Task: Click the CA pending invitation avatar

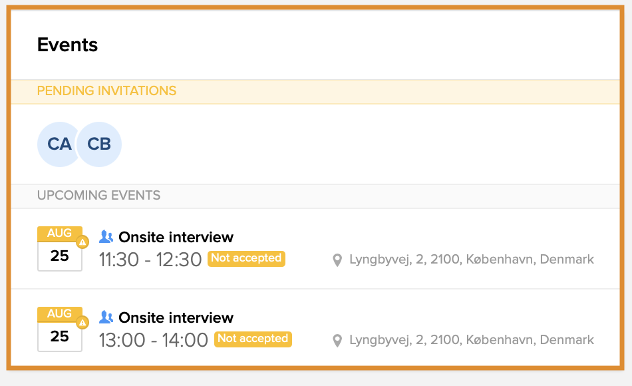Action: (x=59, y=144)
